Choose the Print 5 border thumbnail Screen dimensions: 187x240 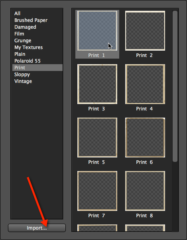click(x=97, y=138)
